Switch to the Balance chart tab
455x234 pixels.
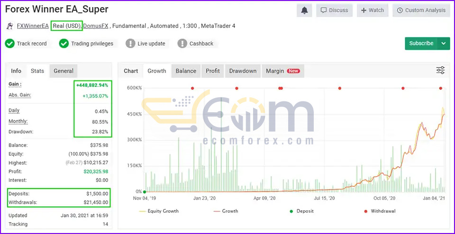(186, 71)
